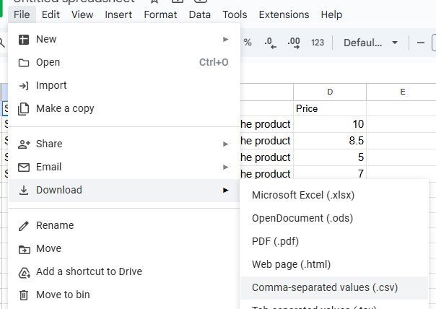Click the Move to bin trash icon
The image size is (436, 309).
pyautogui.click(x=24, y=295)
